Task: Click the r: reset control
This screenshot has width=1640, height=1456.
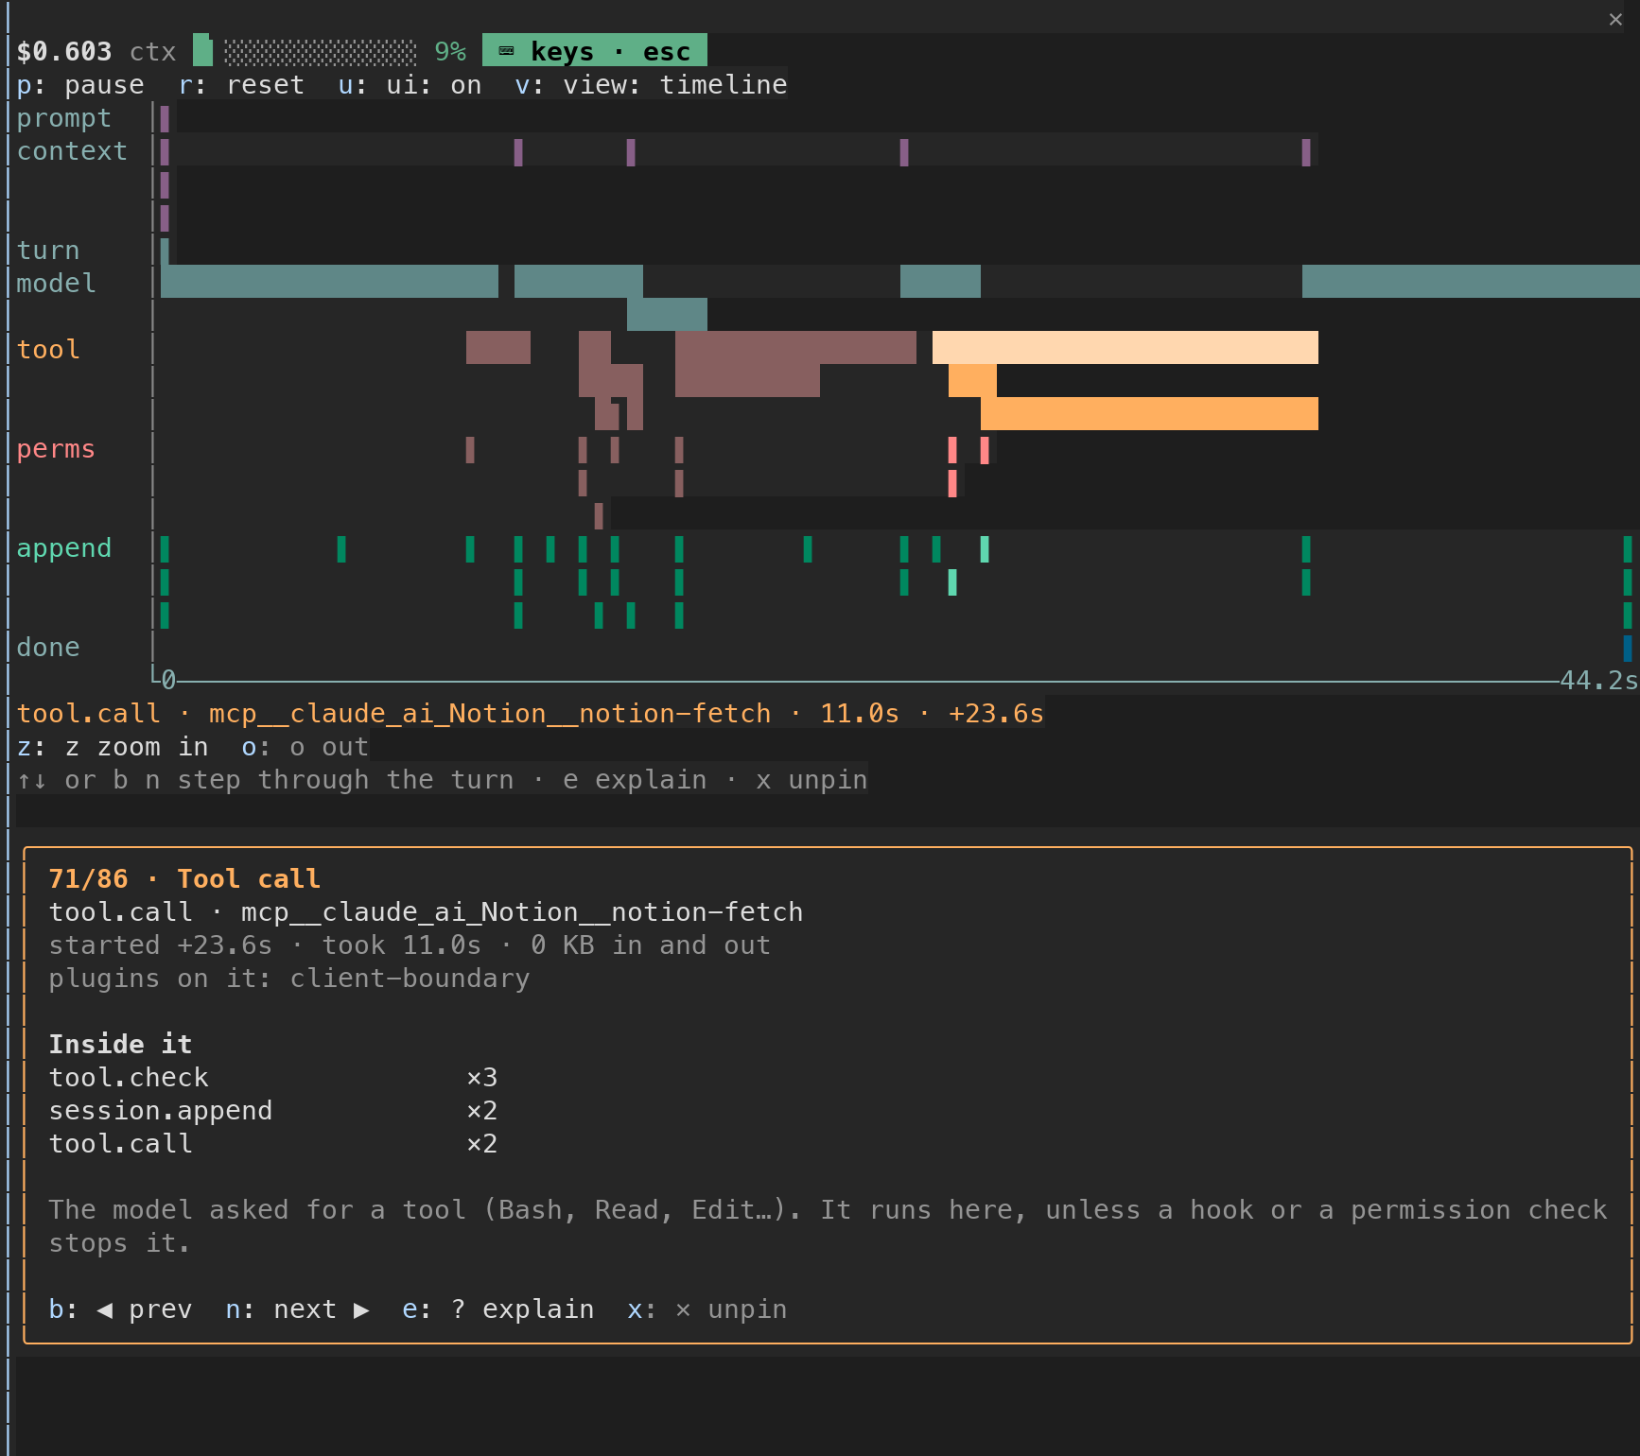Action: (x=242, y=85)
